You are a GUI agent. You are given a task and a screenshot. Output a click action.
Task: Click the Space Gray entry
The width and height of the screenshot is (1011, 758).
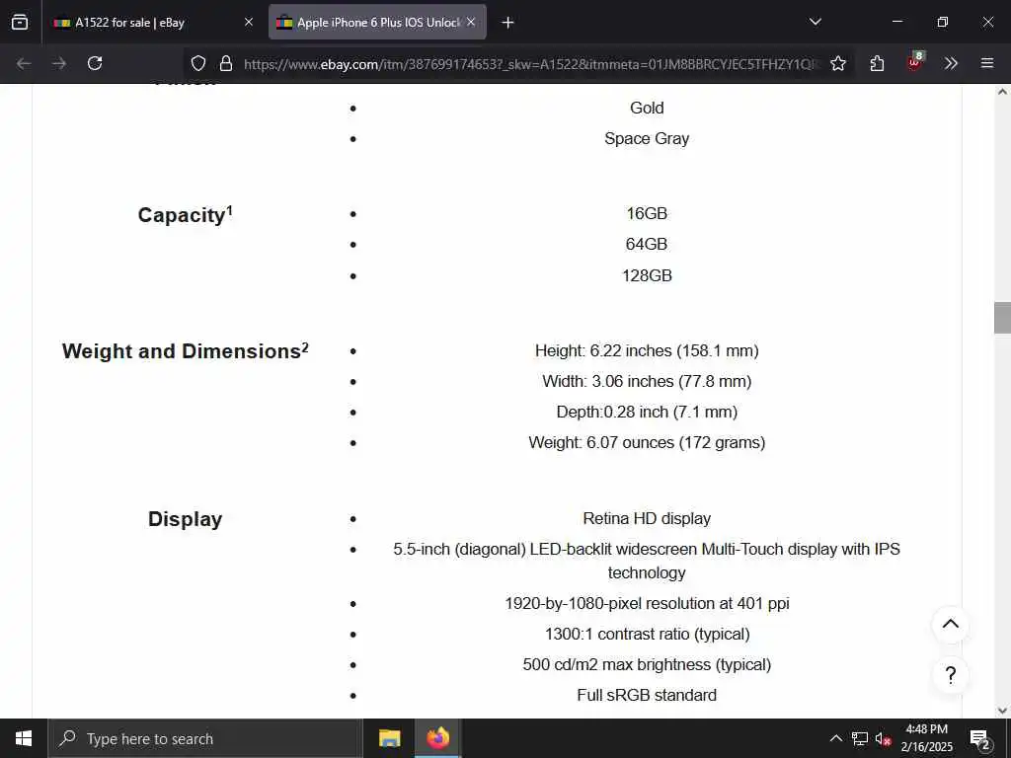tap(647, 138)
